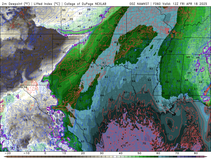The image size is (211, 158).
Task: Click the dewpoint value 29 on the map
Action: pos(40,70)
